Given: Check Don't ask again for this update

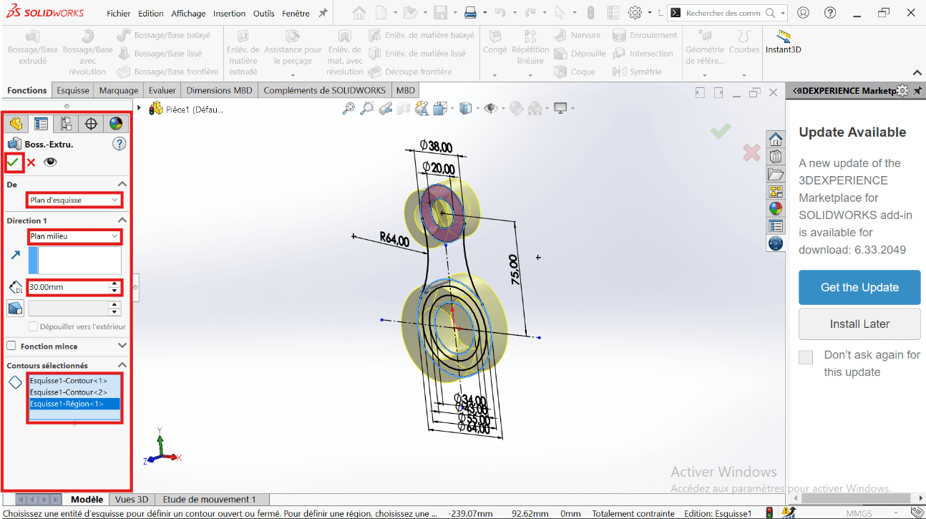Looking at the screenshot, I should tap(806, 357).
